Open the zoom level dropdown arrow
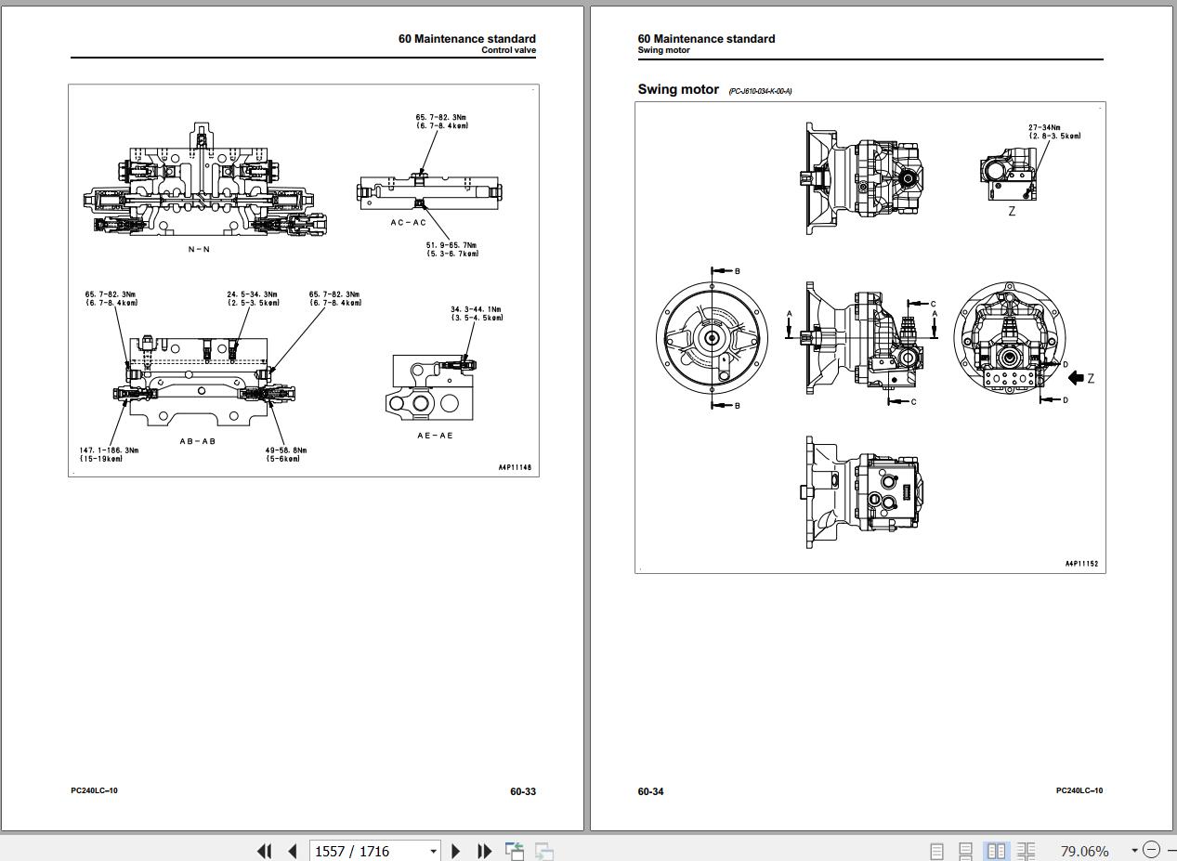 (x=1134, y=851)
